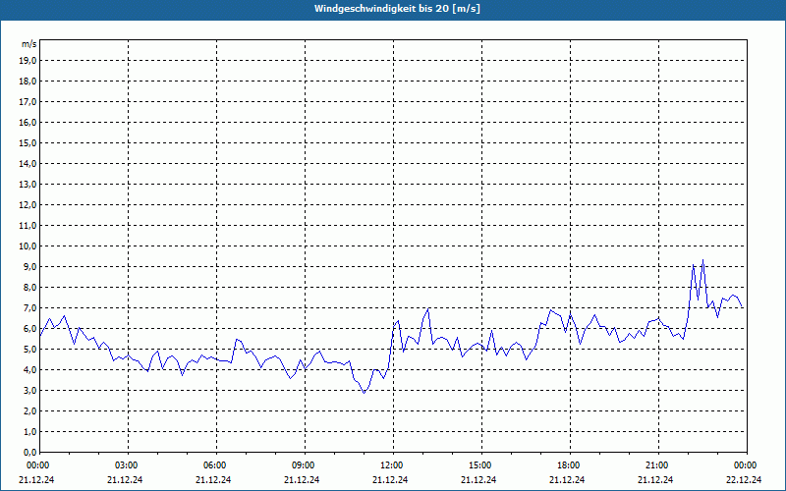Image resolution: width=786 pixels, height=491 pixels.
Task: Pick the '21:00' time label
Action: 657,465
